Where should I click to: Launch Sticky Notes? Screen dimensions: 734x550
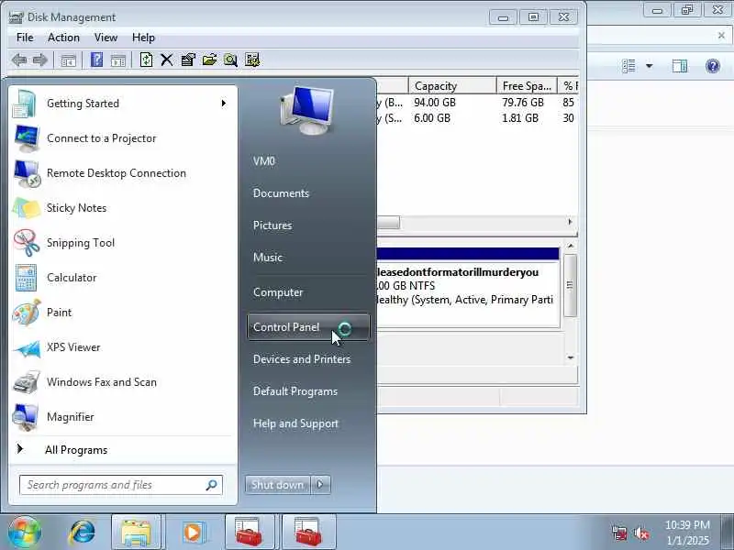pos(123,208)
